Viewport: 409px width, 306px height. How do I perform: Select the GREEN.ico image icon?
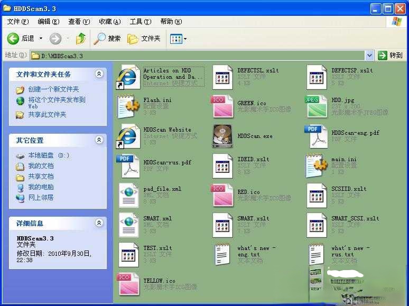pos(222,107)
